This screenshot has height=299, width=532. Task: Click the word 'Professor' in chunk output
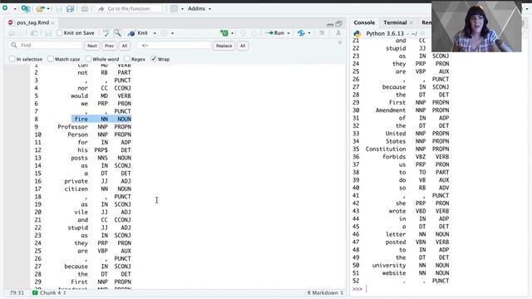point(72,127)
